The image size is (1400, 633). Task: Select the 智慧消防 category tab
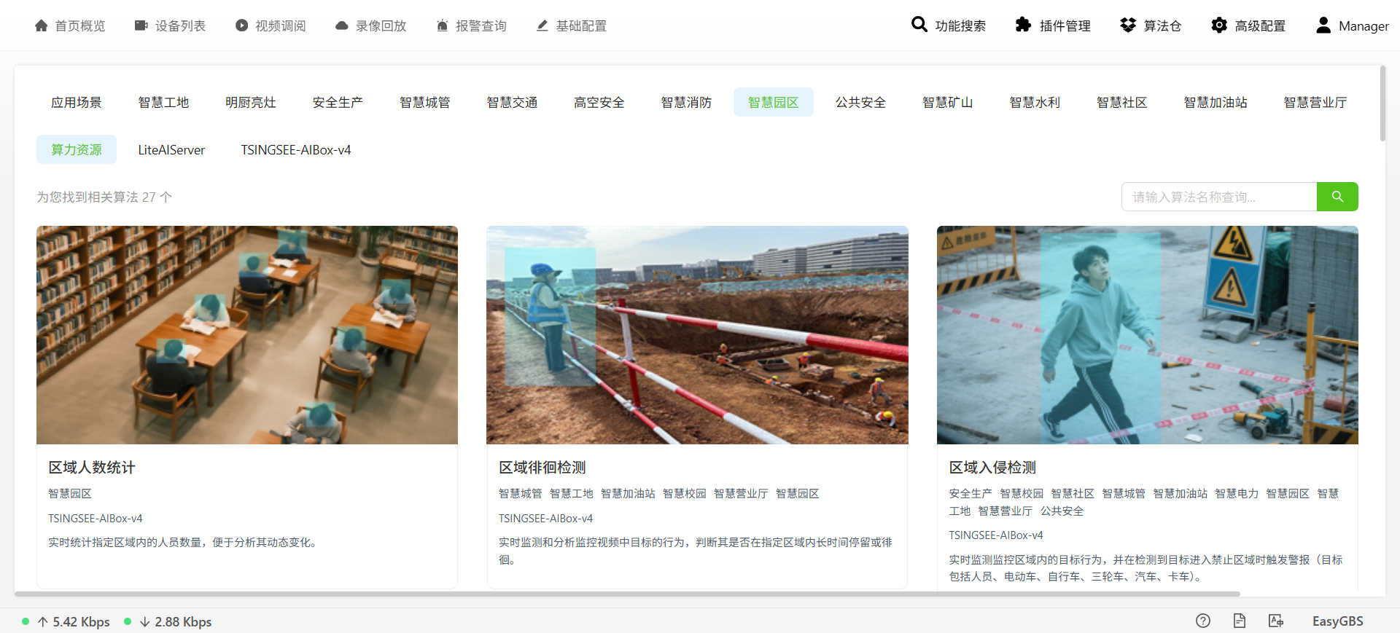[x=686, y=102]
